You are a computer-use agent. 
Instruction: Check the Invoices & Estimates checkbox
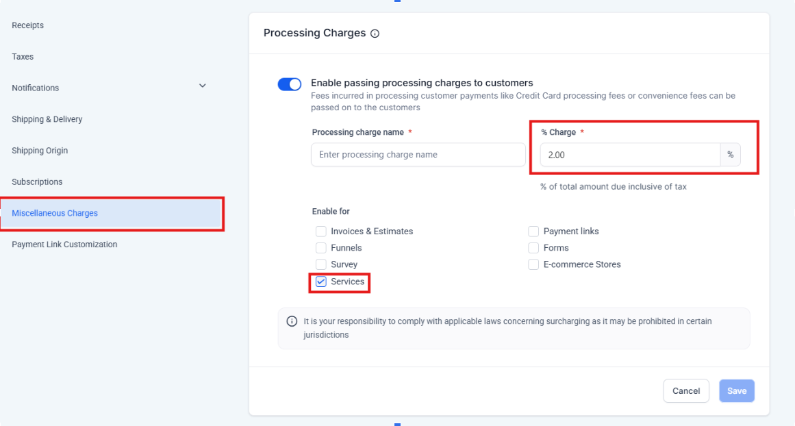321,231
